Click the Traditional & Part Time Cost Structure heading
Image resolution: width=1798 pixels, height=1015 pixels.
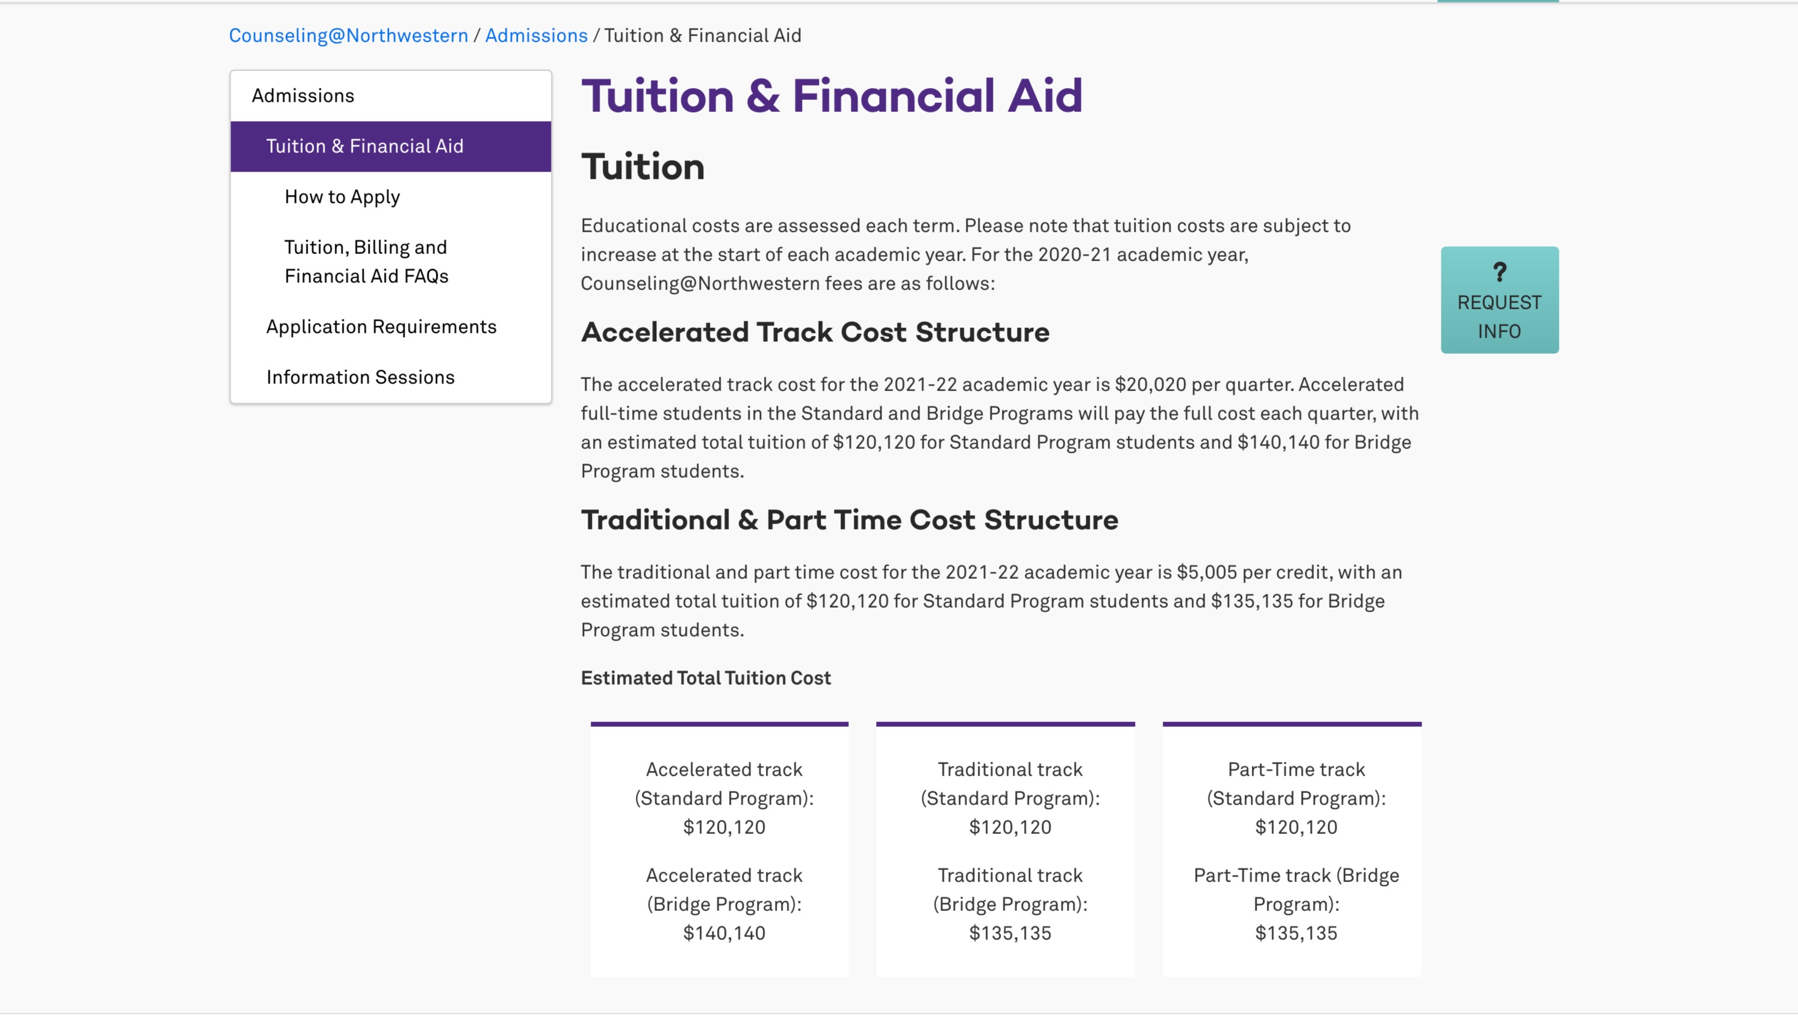click(850, 520)
